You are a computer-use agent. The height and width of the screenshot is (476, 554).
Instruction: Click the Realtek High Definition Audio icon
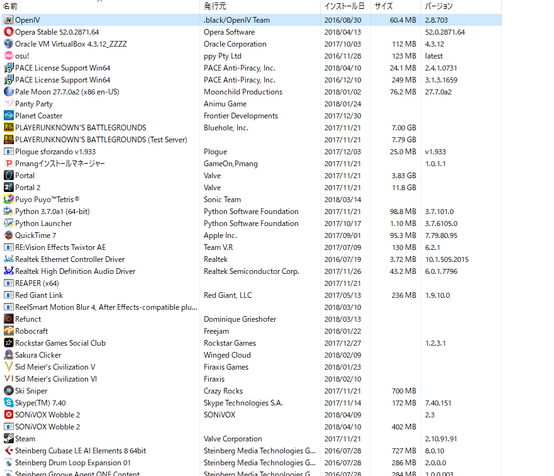(8, 271)
